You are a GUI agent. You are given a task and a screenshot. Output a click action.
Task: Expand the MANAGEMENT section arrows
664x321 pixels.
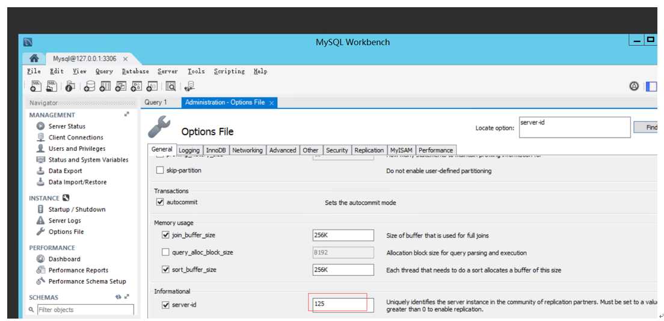(127, 114)
